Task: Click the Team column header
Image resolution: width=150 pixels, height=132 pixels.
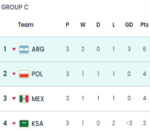Action: tap(26, 25)
